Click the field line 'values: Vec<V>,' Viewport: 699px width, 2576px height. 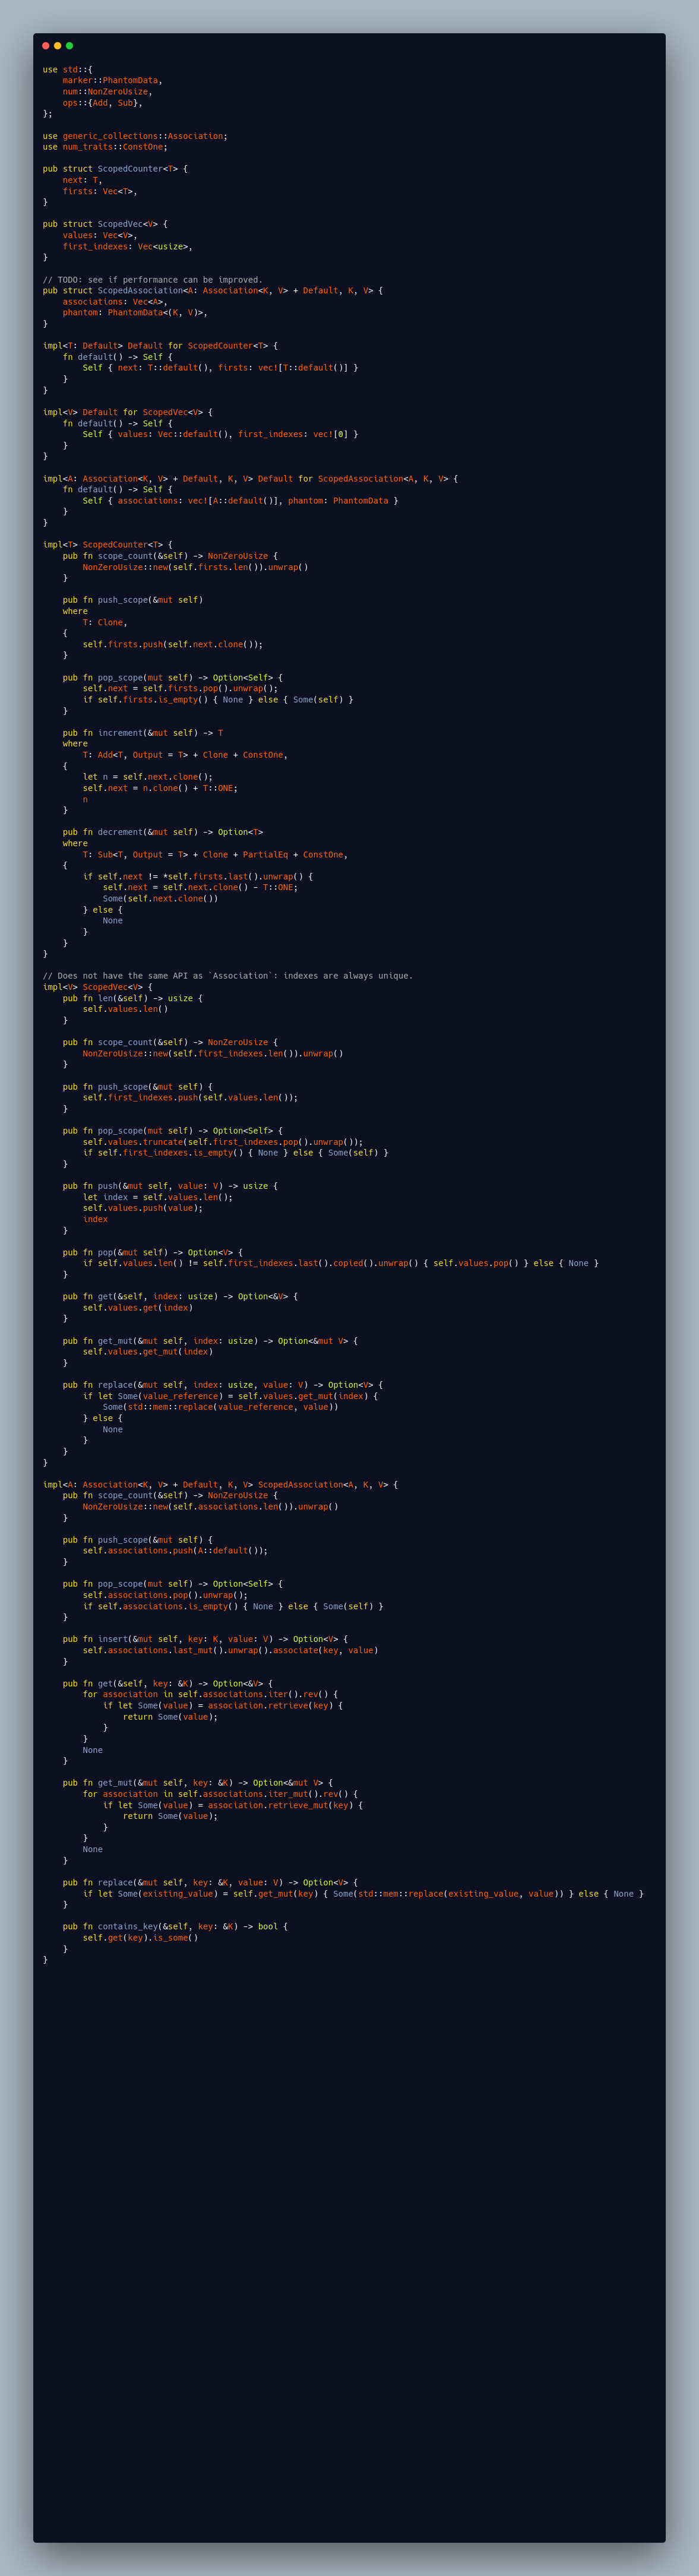coord(100,235)
